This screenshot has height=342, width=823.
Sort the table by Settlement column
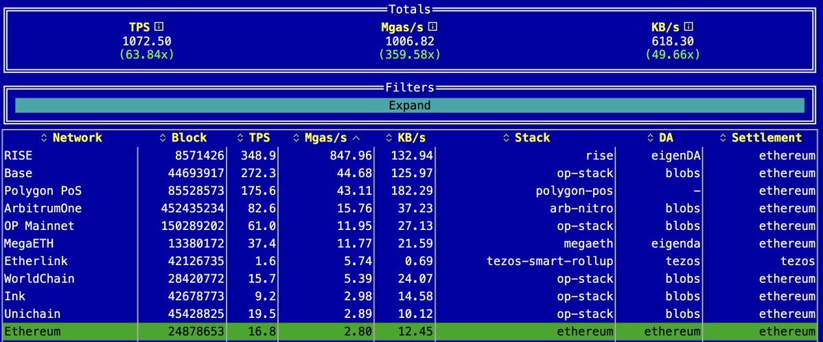pos(761,137)
